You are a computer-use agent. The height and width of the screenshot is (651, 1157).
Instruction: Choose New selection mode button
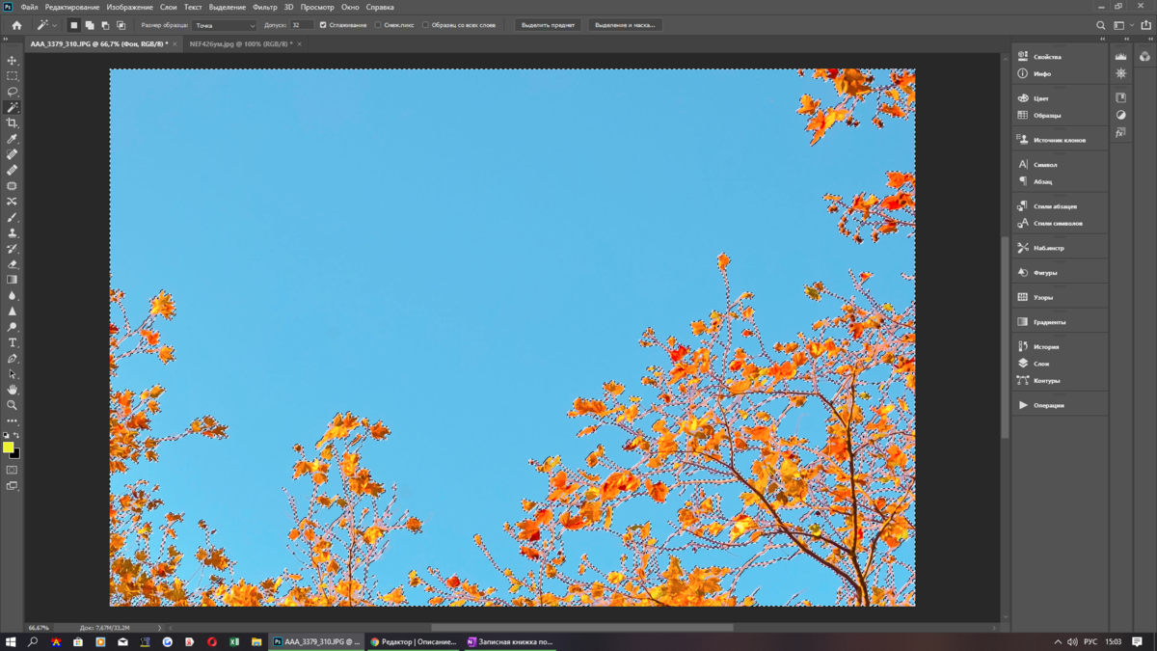pyautogui.click(x=73, y=25)
